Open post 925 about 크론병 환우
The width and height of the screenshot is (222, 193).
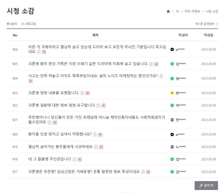[x=88, y=64]
